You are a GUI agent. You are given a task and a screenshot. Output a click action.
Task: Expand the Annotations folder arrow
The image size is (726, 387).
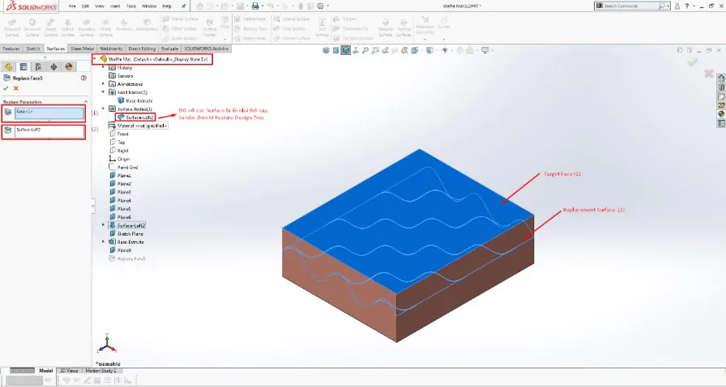tap(103, 84)
